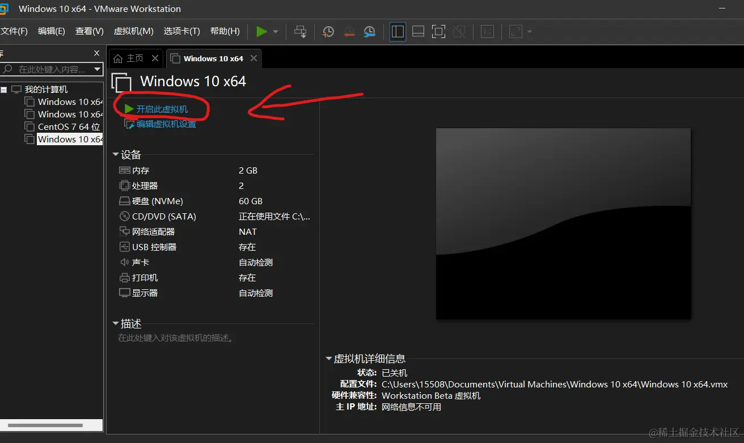Open the stretch display dropdown arrow
This screenshot has height=443, width=744.
pyautogui.click(x=530, y=32)
